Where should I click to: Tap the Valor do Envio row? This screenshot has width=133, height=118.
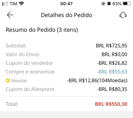66,54
